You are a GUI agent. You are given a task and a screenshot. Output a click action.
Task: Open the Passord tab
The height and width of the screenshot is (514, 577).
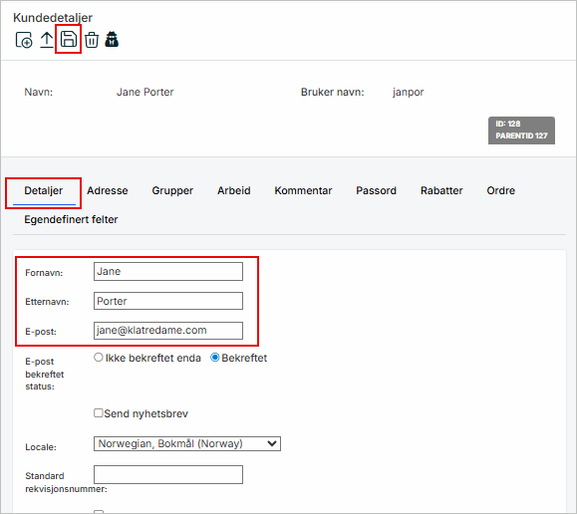pyautogui.click(x=376, y=190)
